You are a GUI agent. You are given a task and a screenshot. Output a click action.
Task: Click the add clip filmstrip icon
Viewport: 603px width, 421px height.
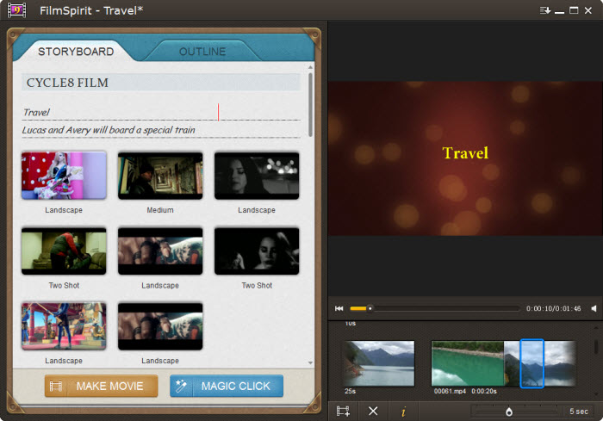pos(343,412)
